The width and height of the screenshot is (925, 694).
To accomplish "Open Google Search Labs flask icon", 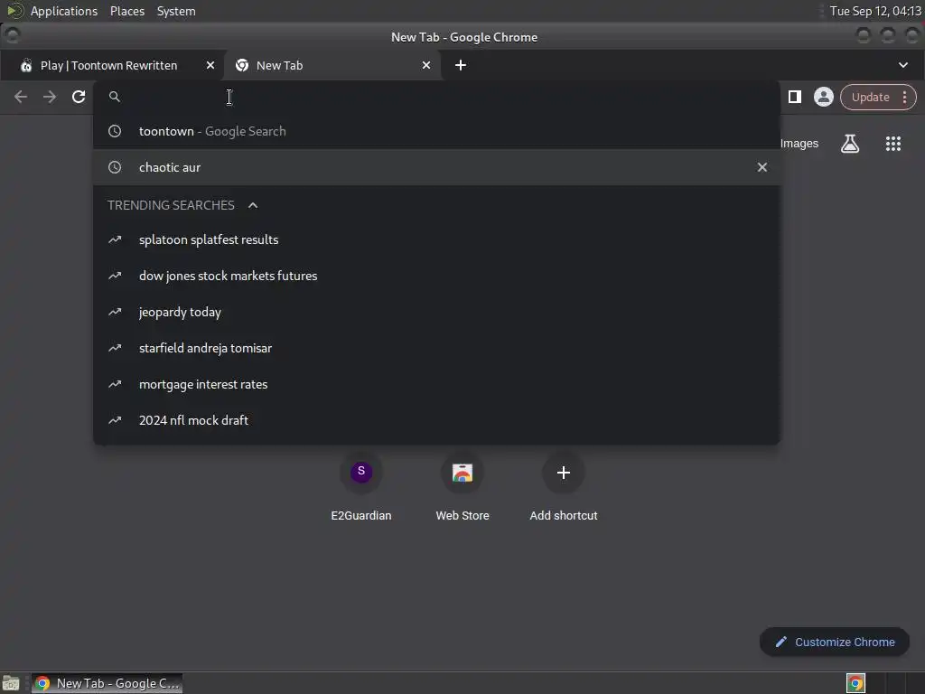I will [849, 144].
